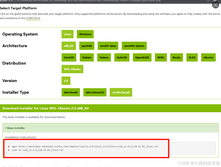The image size is (221, 167).
Task: Choose x86_64 architecture
Action: [69, 46]
